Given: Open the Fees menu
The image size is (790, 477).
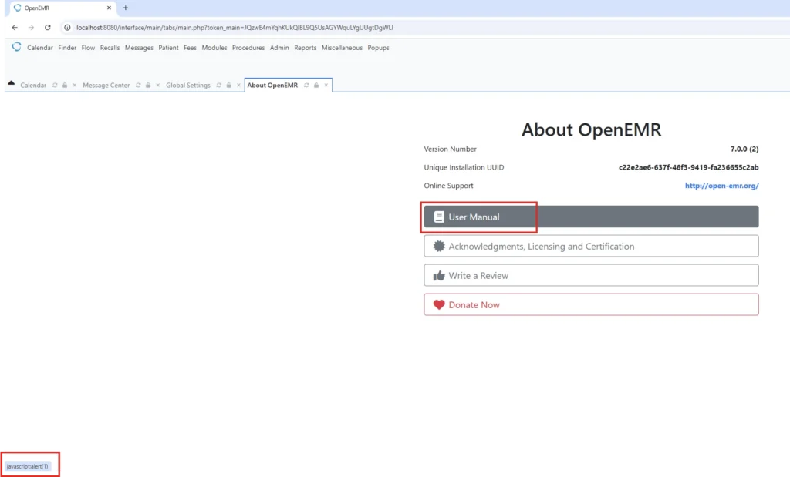Looking at the screenshot, I should point(190,48).
